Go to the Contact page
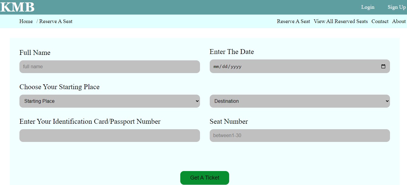Viewport: 407px width, 185px height. click(x=380, y=21)
